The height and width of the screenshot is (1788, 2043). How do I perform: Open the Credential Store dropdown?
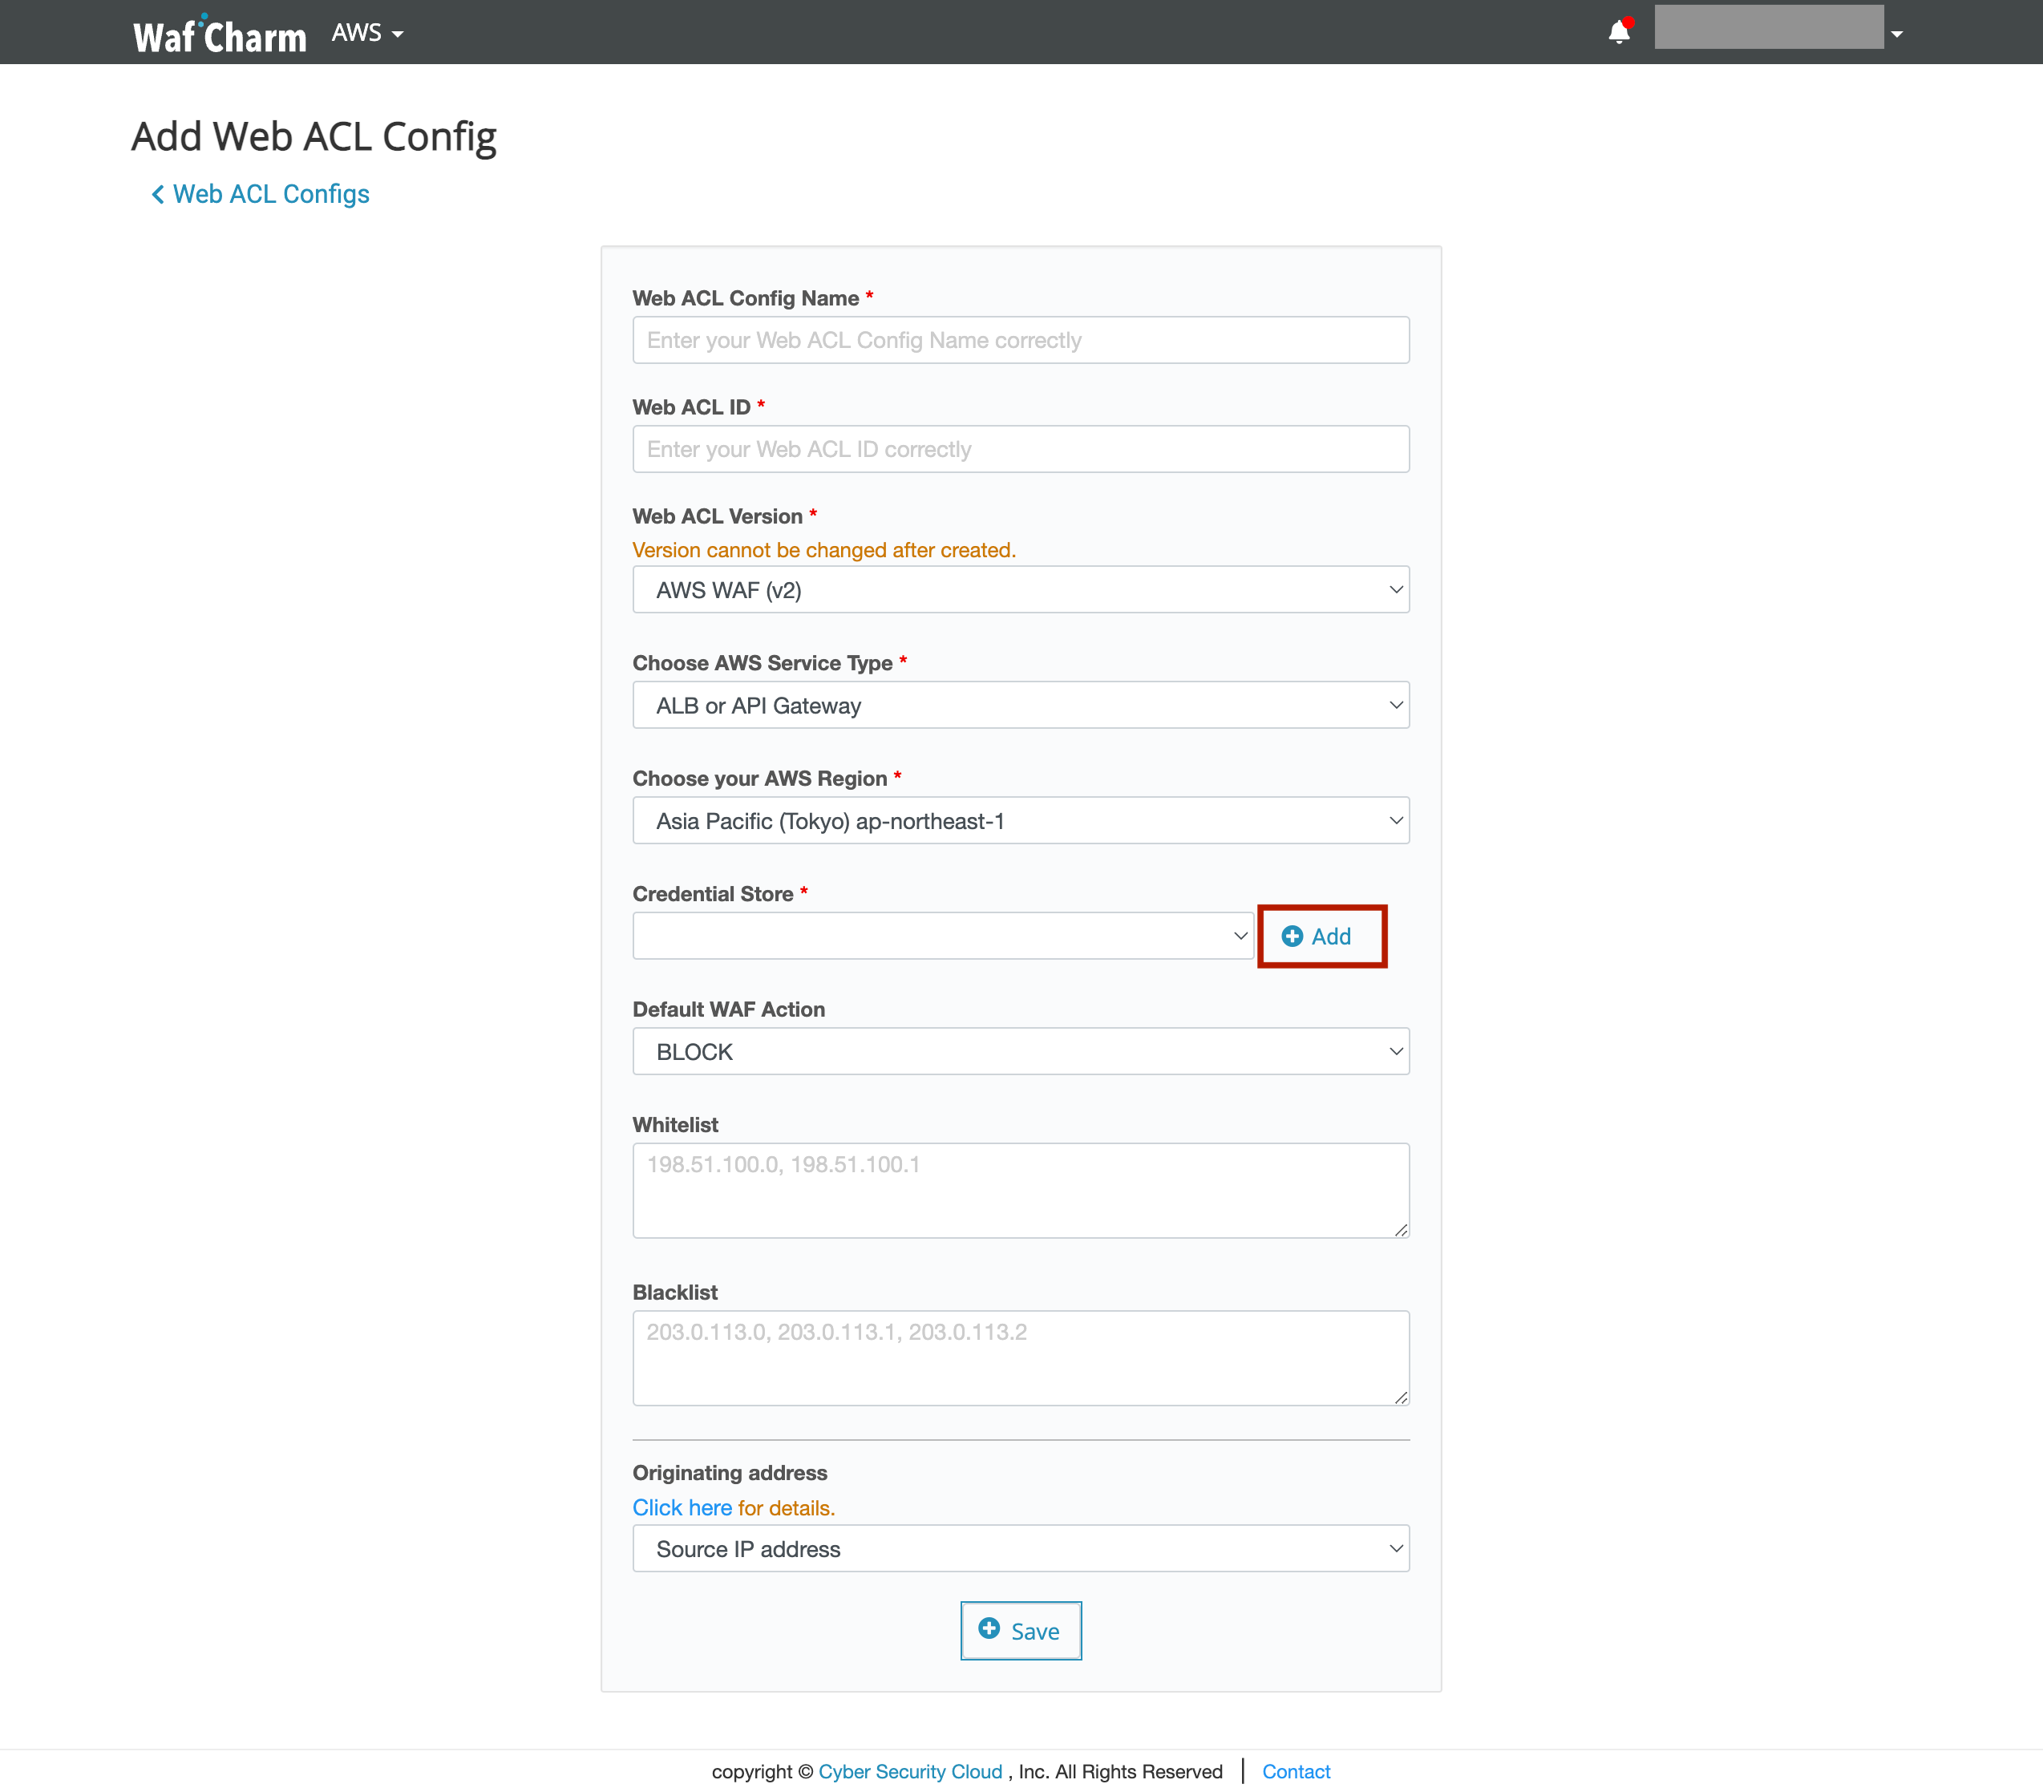coord(941,936)
